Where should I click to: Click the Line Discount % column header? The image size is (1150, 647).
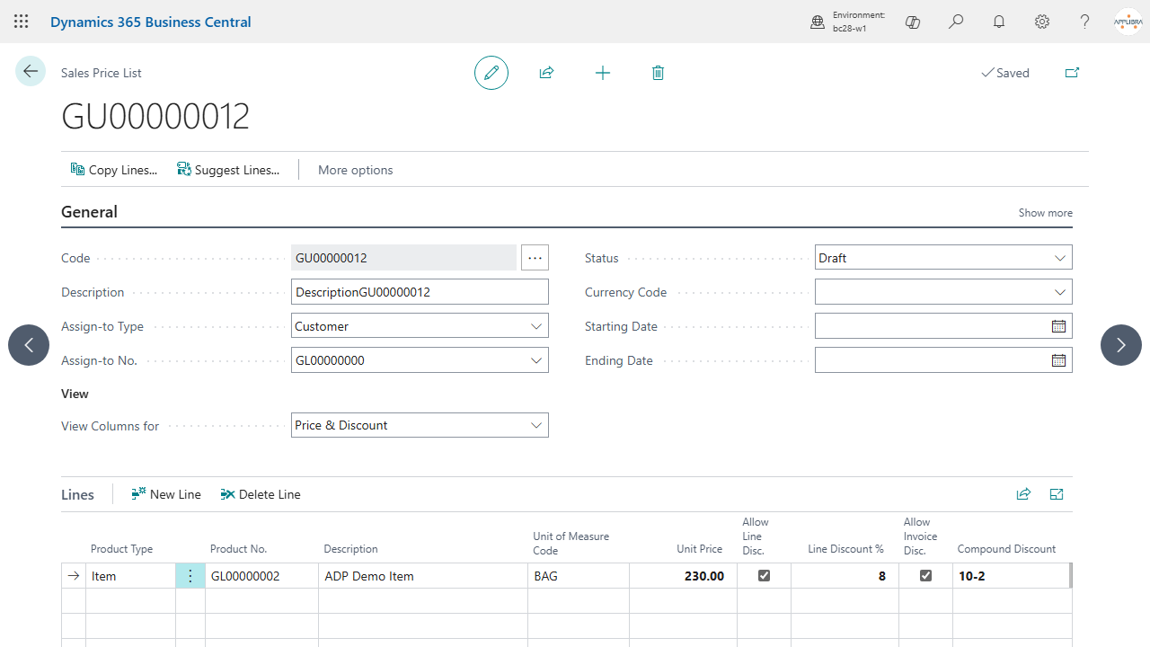(x=846, y=549)
